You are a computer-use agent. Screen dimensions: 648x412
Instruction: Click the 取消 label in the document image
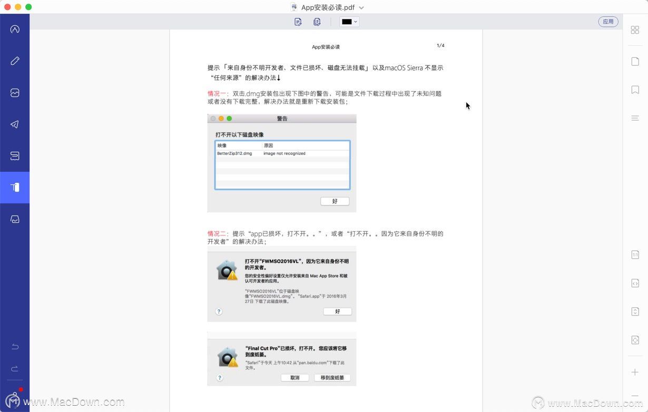click(294, 378)
